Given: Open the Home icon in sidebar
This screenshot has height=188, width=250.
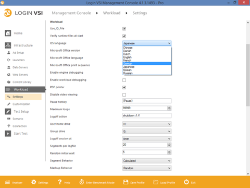Looking at the screenshot, I should (x=8, y=33).
